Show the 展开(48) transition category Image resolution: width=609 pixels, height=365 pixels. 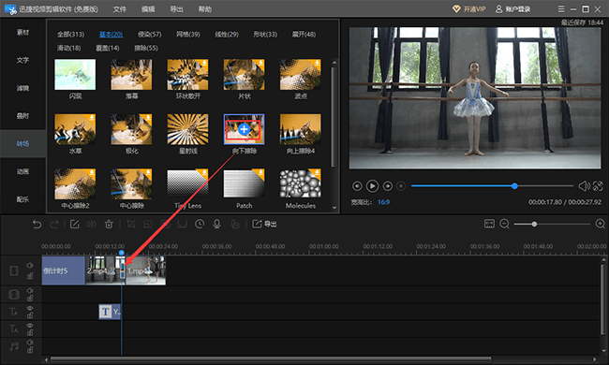coord(304,34)
